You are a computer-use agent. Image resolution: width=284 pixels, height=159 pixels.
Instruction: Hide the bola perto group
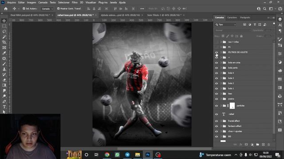tap(217, 68)
